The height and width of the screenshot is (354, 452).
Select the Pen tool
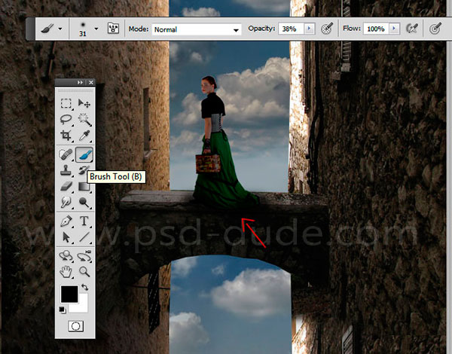click(x=66, y=221)
